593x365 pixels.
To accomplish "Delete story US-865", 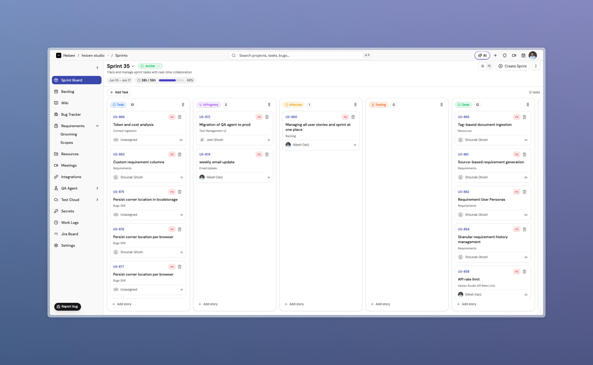I will [x=524, y=117].
